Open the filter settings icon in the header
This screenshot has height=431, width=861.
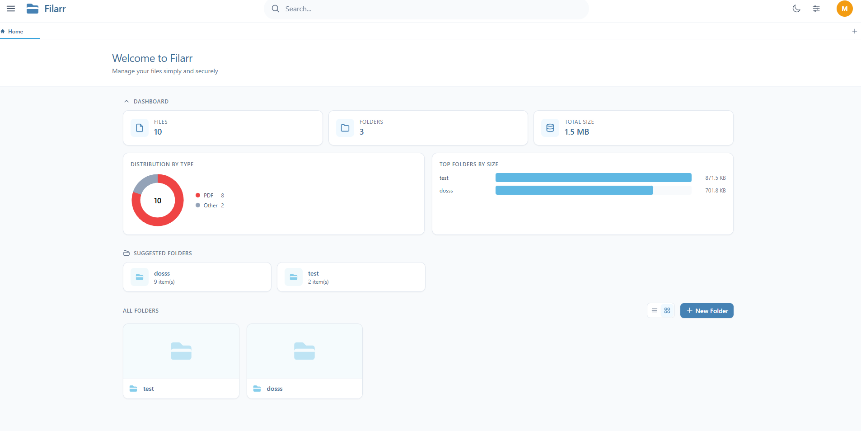click(x=816, y=9)
